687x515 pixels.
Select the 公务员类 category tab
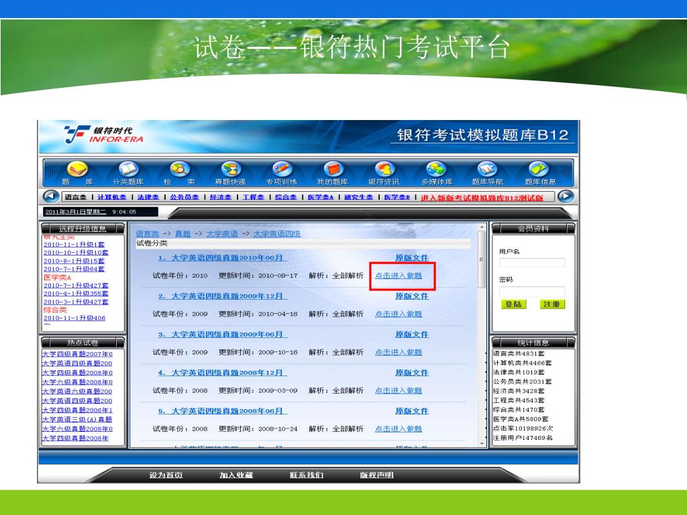[x=184, y=197]
